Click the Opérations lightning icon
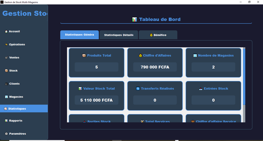This screenshot has height=141, width=263. click(6, 45)
